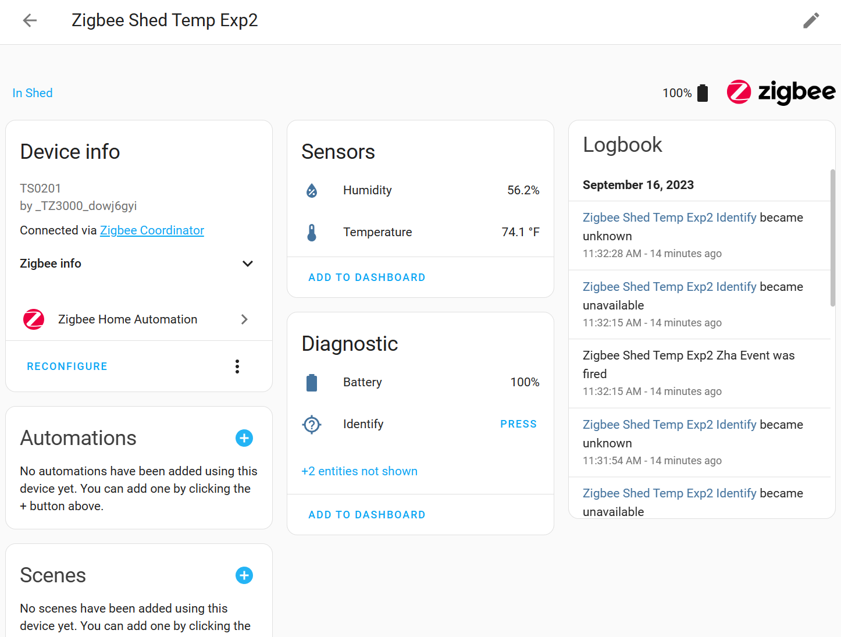841x637 pixels.
Task: Follow the Zigbee Coordinator link
Action: coord(151,230)
